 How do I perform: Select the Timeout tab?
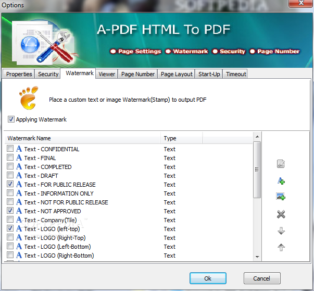click(236, 74)
